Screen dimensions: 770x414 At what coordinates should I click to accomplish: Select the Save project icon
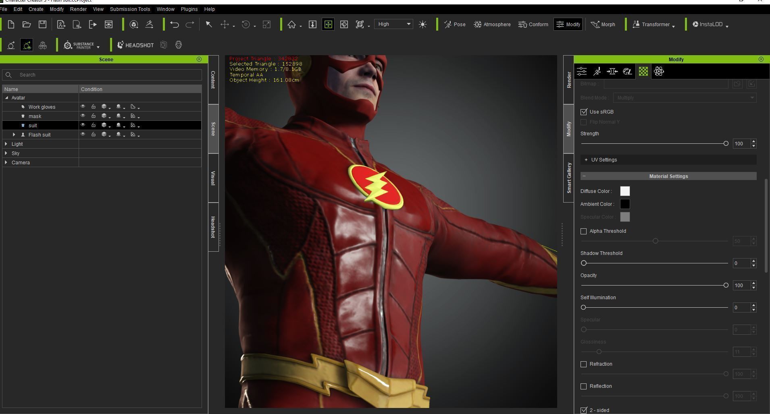tap(42, 24)
